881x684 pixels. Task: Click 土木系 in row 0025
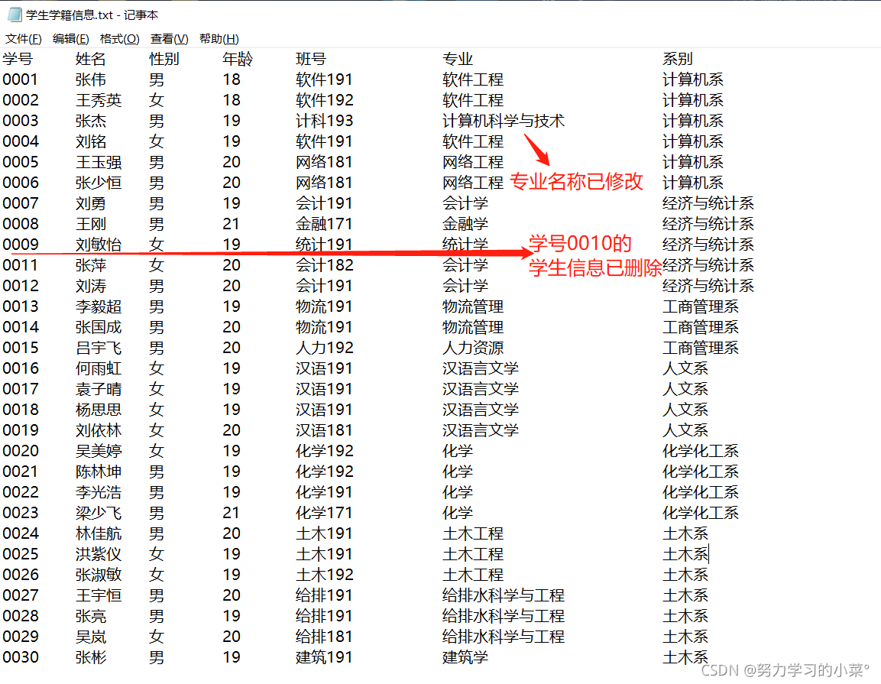click(x=685, y=554)
